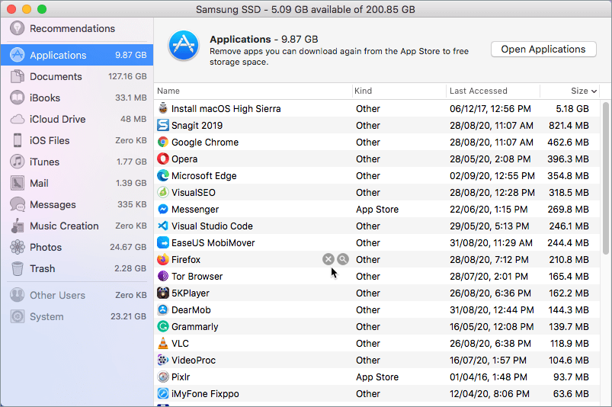Sort list by Size column arrow

click(594, 91)
